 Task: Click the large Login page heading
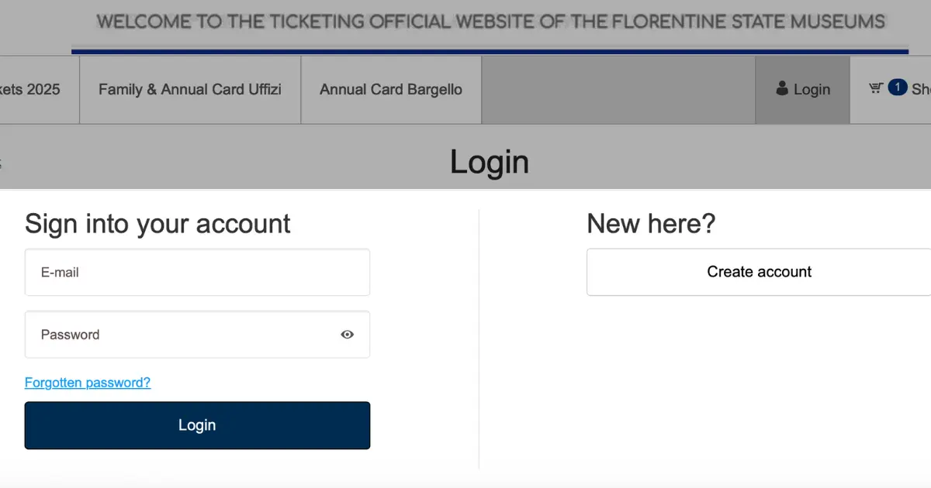pos(490,162)
